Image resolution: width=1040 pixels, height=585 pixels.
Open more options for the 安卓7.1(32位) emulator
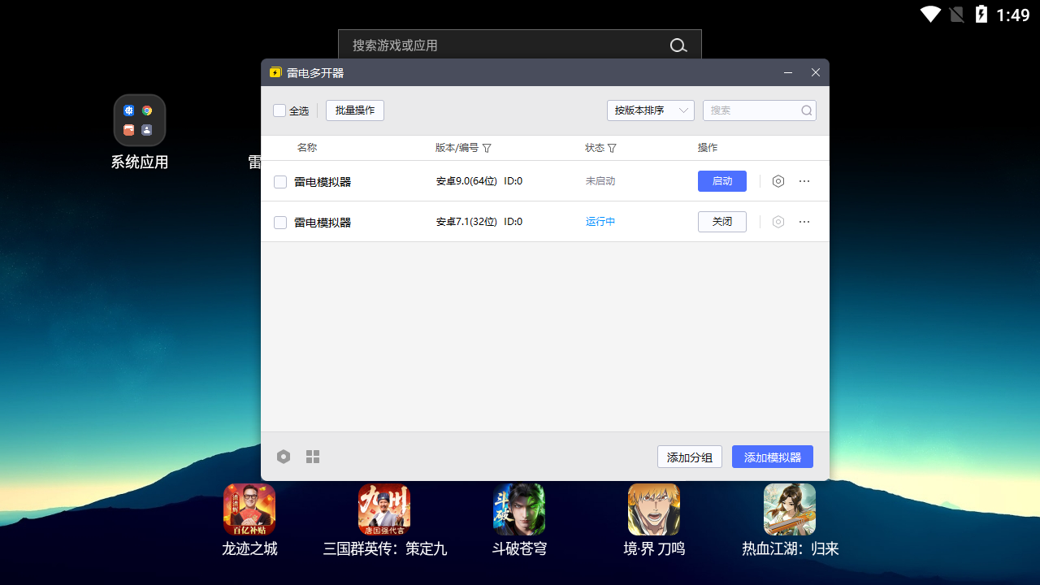point(804,222)
